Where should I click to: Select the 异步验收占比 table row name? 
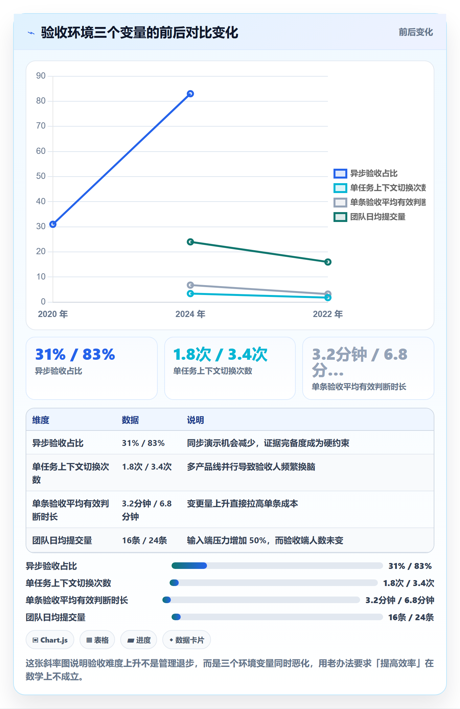click(x=58, y=443)
